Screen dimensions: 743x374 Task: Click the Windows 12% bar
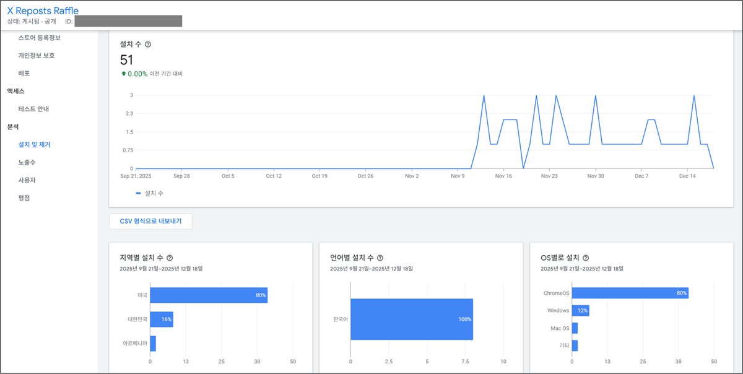click(x=580, y=310)
